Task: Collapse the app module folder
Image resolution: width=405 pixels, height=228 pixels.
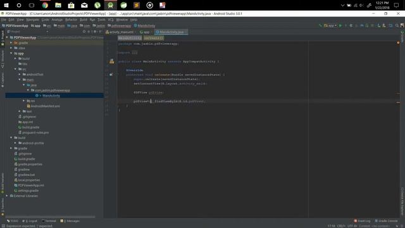Action: click(11, 53)
